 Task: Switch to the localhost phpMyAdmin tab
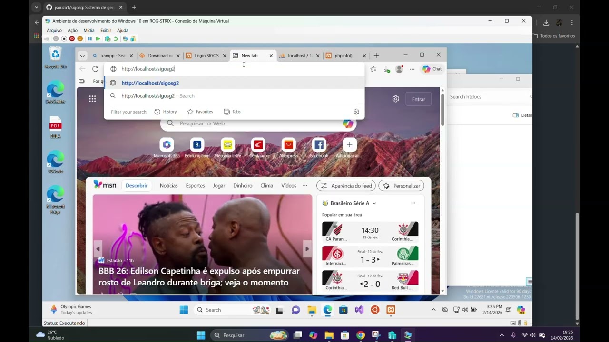coord(299,56)
